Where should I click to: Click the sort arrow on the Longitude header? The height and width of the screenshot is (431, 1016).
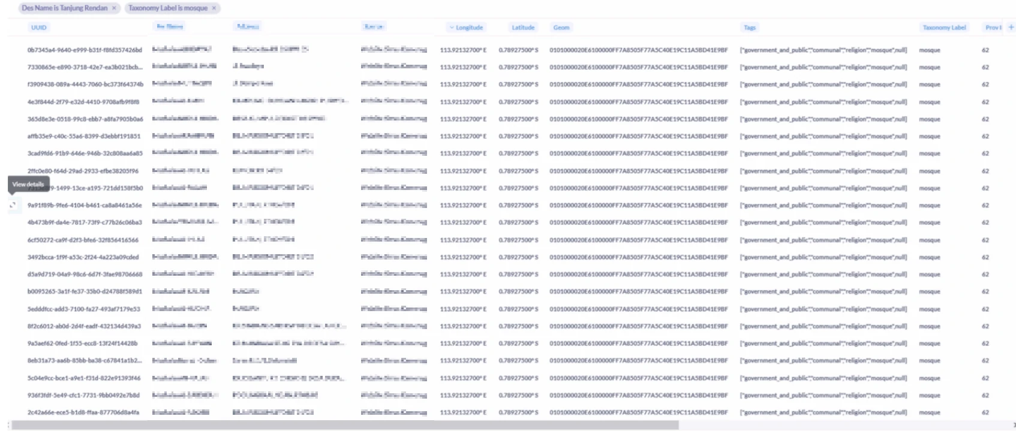(452, 28)
